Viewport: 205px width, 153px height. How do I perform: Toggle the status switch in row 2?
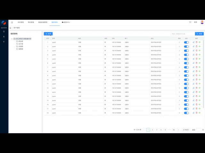186,47
